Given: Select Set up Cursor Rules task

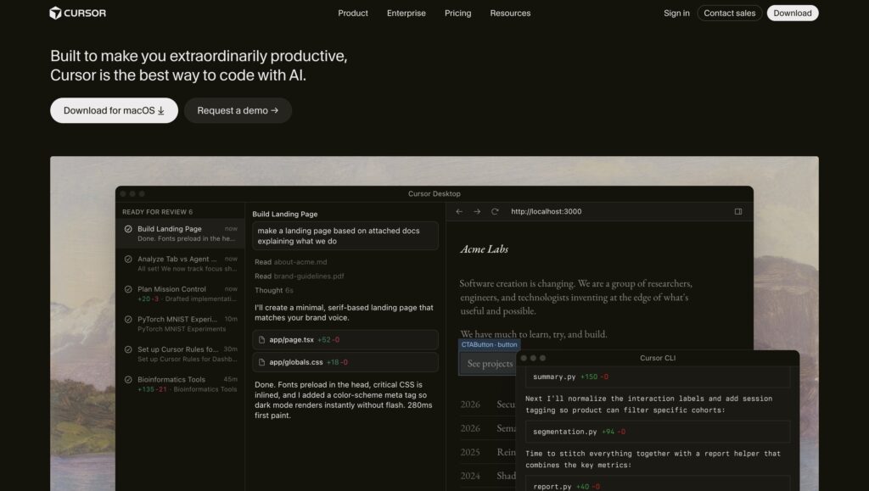Looking at the screenshot, I should [x=181, y=354].
